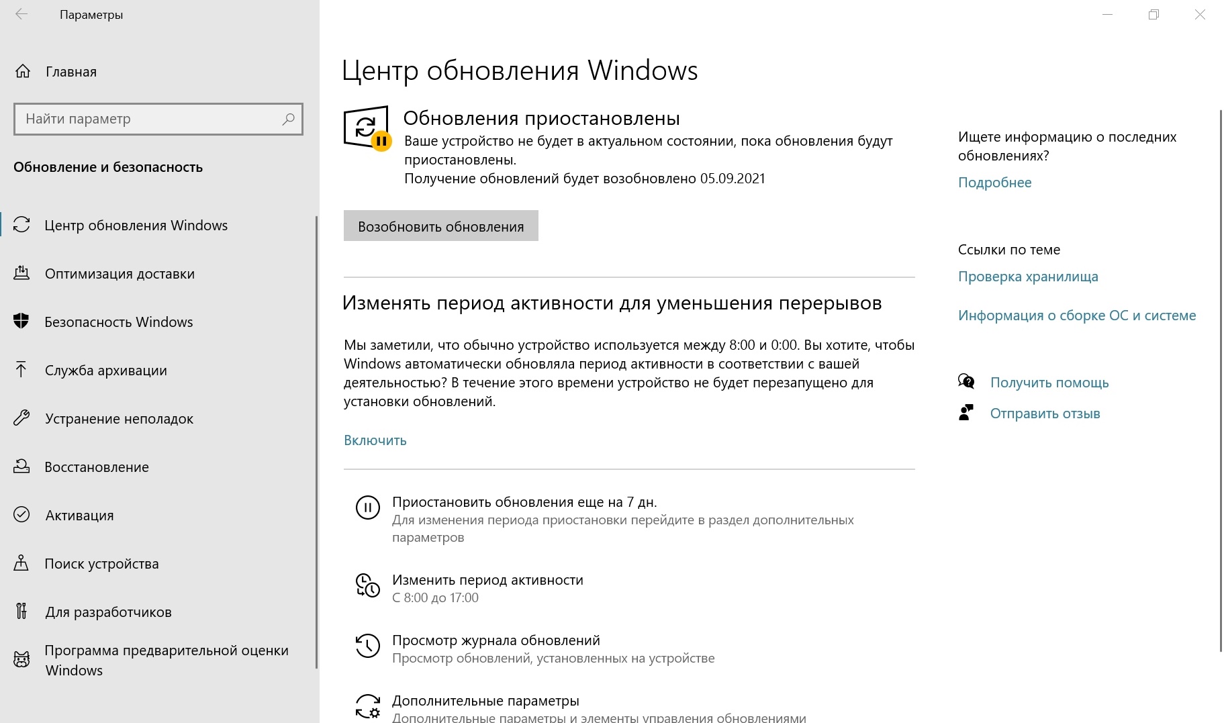Click the wrench icon for Устранение неполадок

coord(21,418)
